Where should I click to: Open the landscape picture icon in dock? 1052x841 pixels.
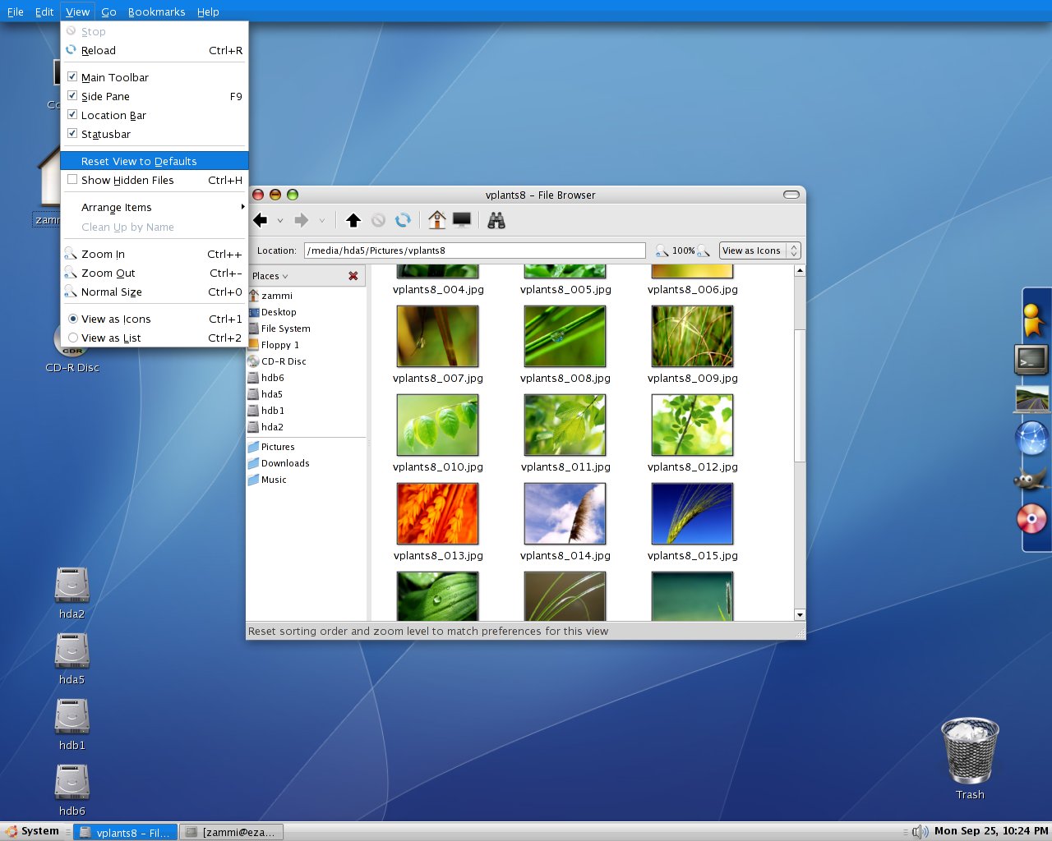tap(1032, 399)
